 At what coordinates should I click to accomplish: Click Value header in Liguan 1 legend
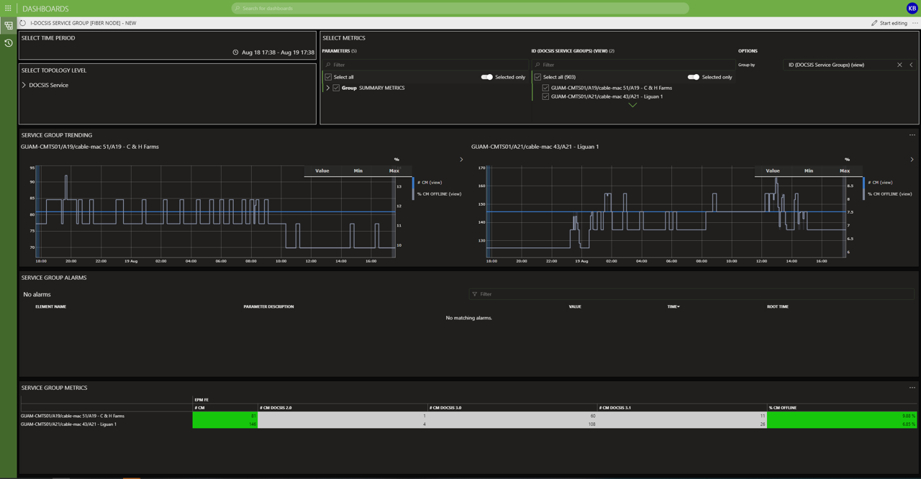coord(773,171)
